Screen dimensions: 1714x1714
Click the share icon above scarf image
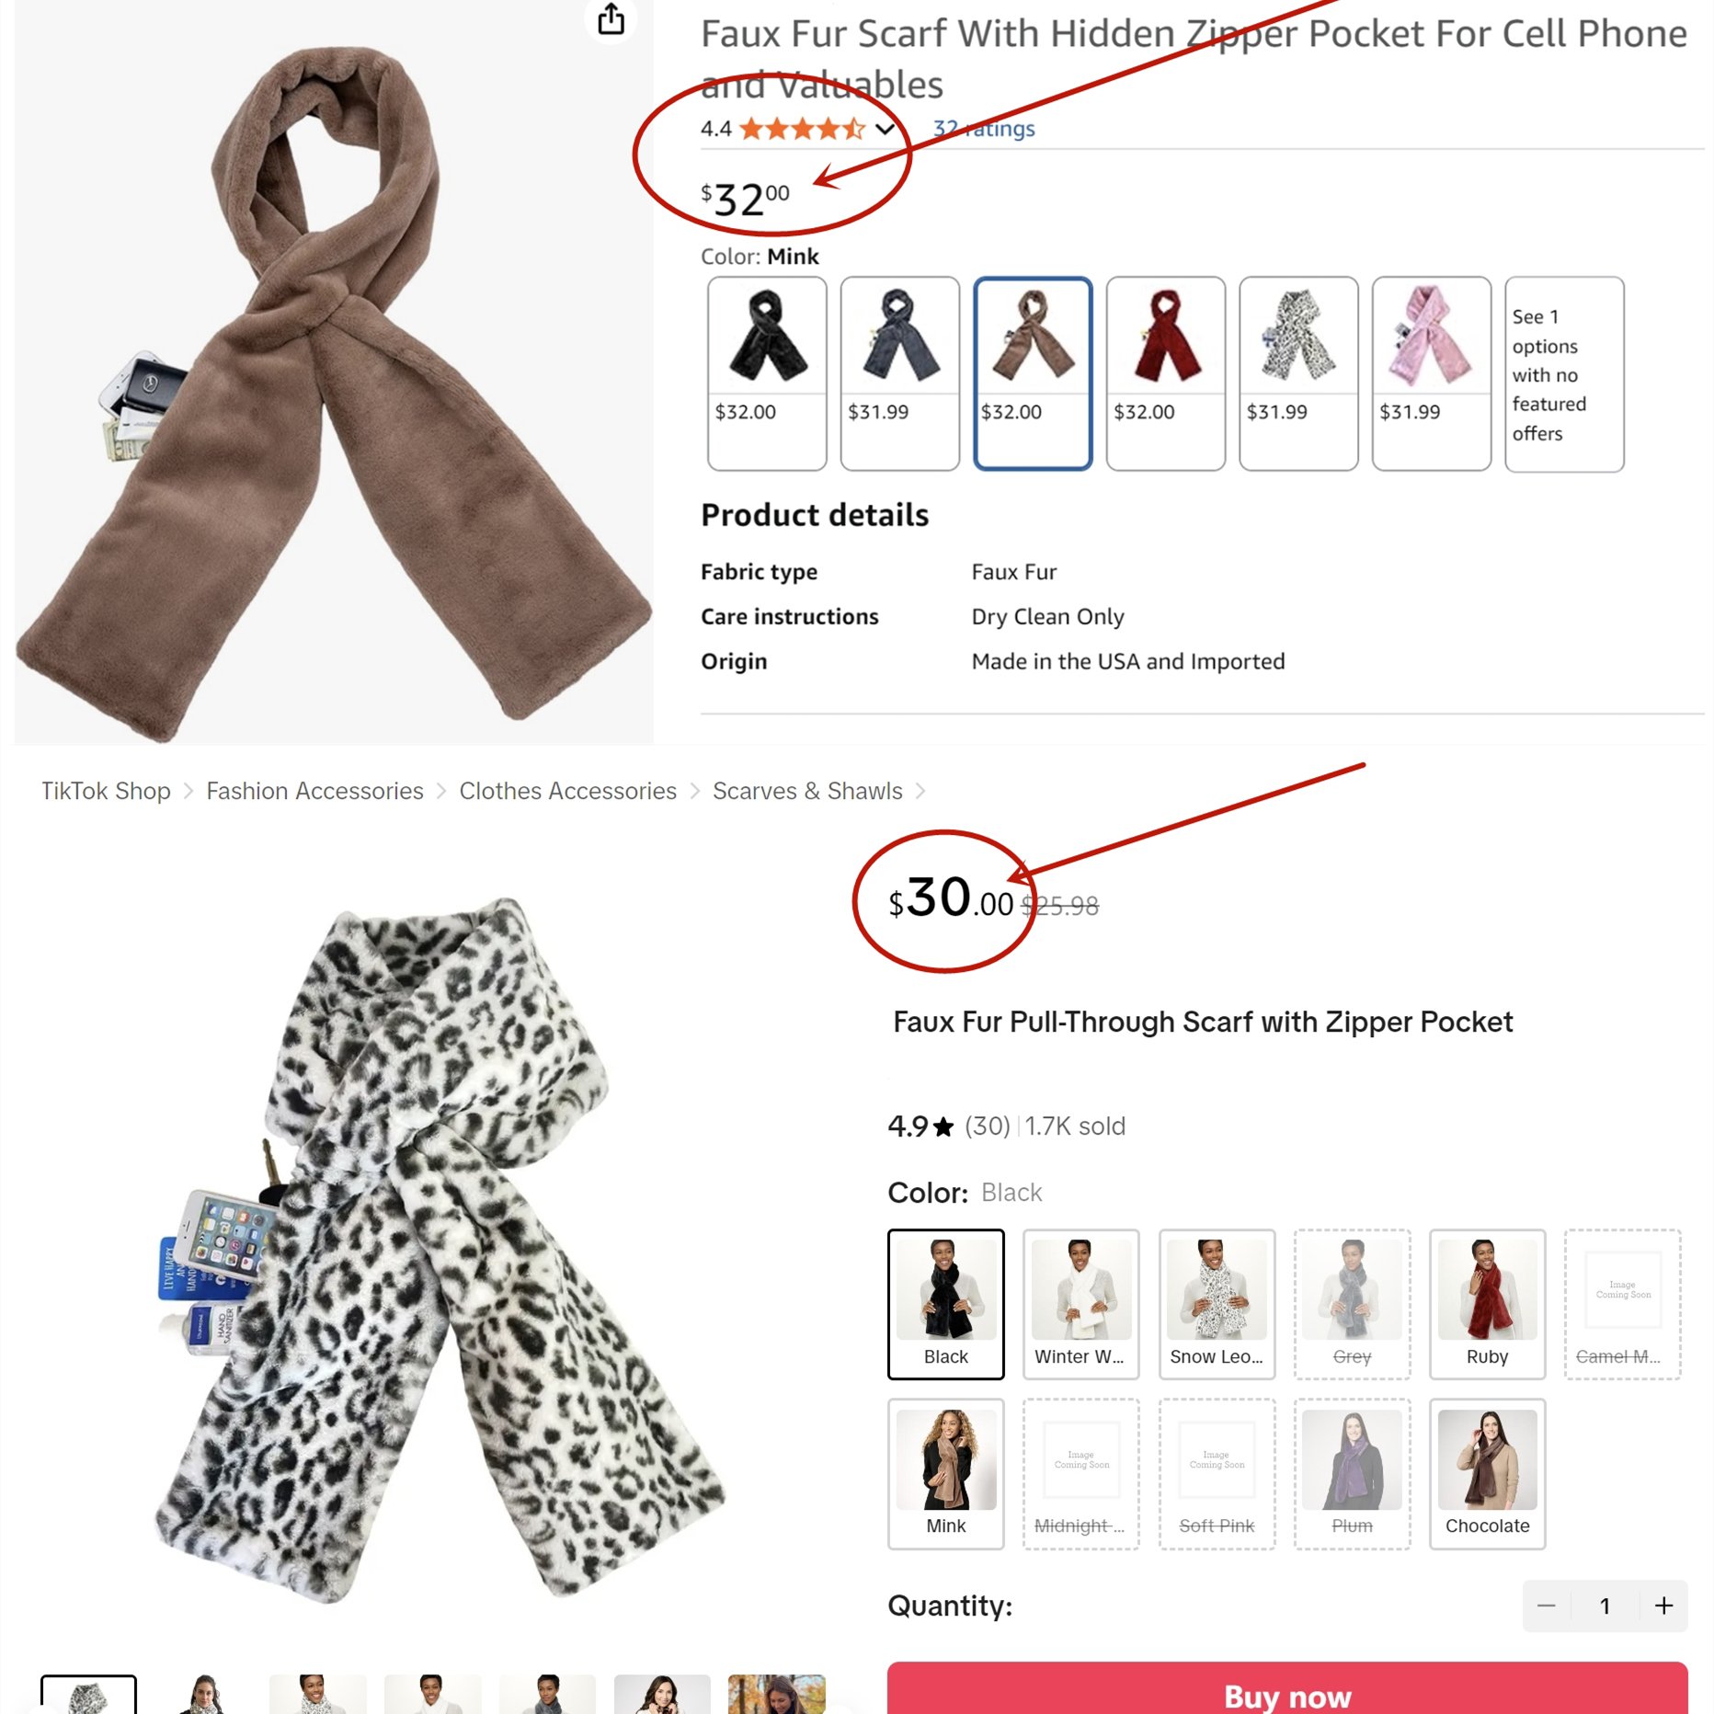tap(611, 19)
